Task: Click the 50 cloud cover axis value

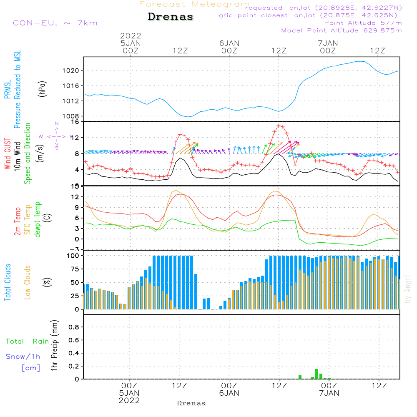Action: click(75, 283)
